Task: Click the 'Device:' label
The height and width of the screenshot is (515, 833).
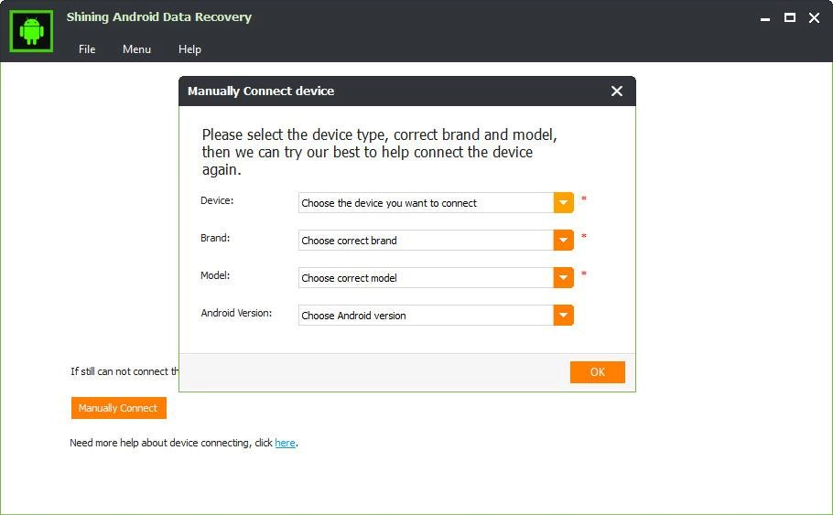Action: [217, 200]
